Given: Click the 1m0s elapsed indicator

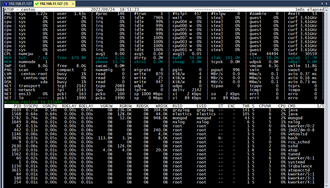Looking at the screenshot, I should (x=309, y=10).
